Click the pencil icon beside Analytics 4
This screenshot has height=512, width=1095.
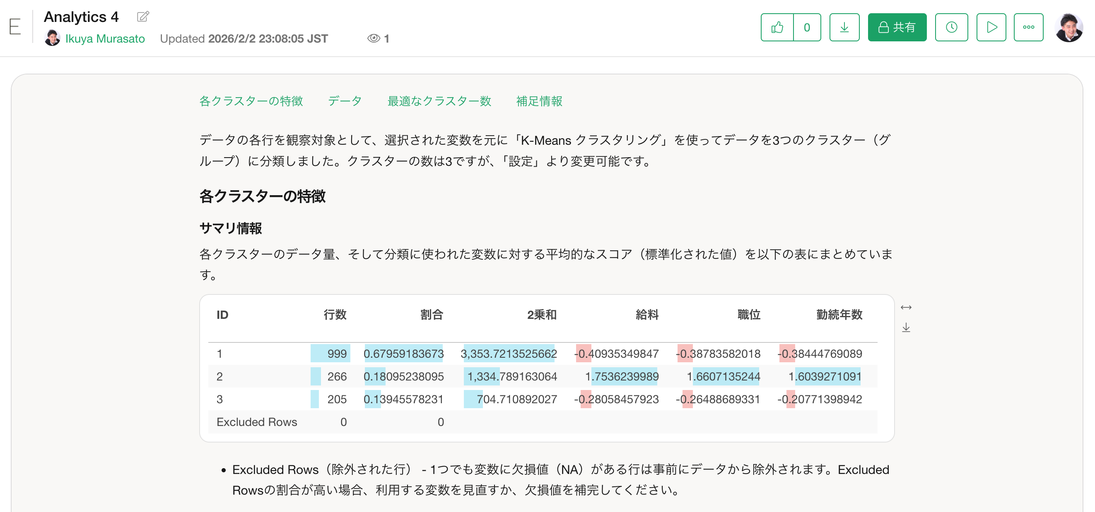coord(143,17)
